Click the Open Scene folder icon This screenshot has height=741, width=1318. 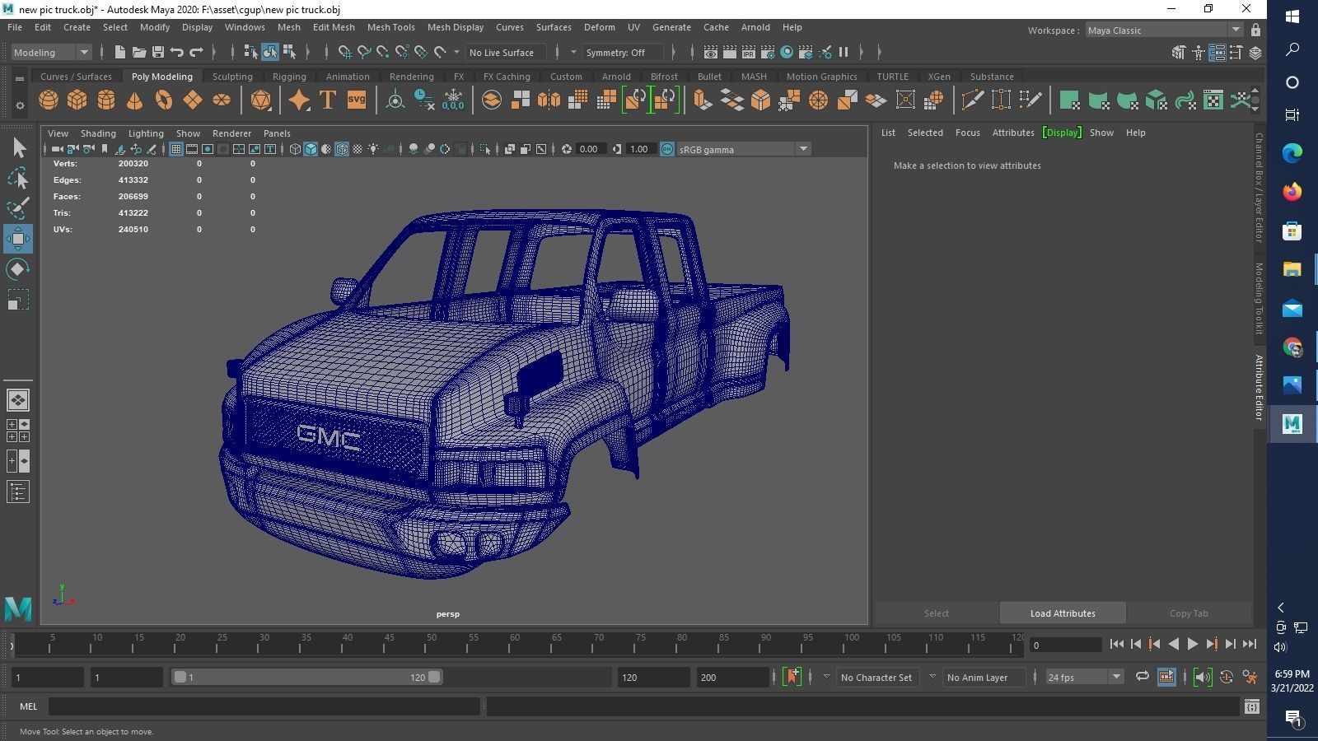(139, 52)
